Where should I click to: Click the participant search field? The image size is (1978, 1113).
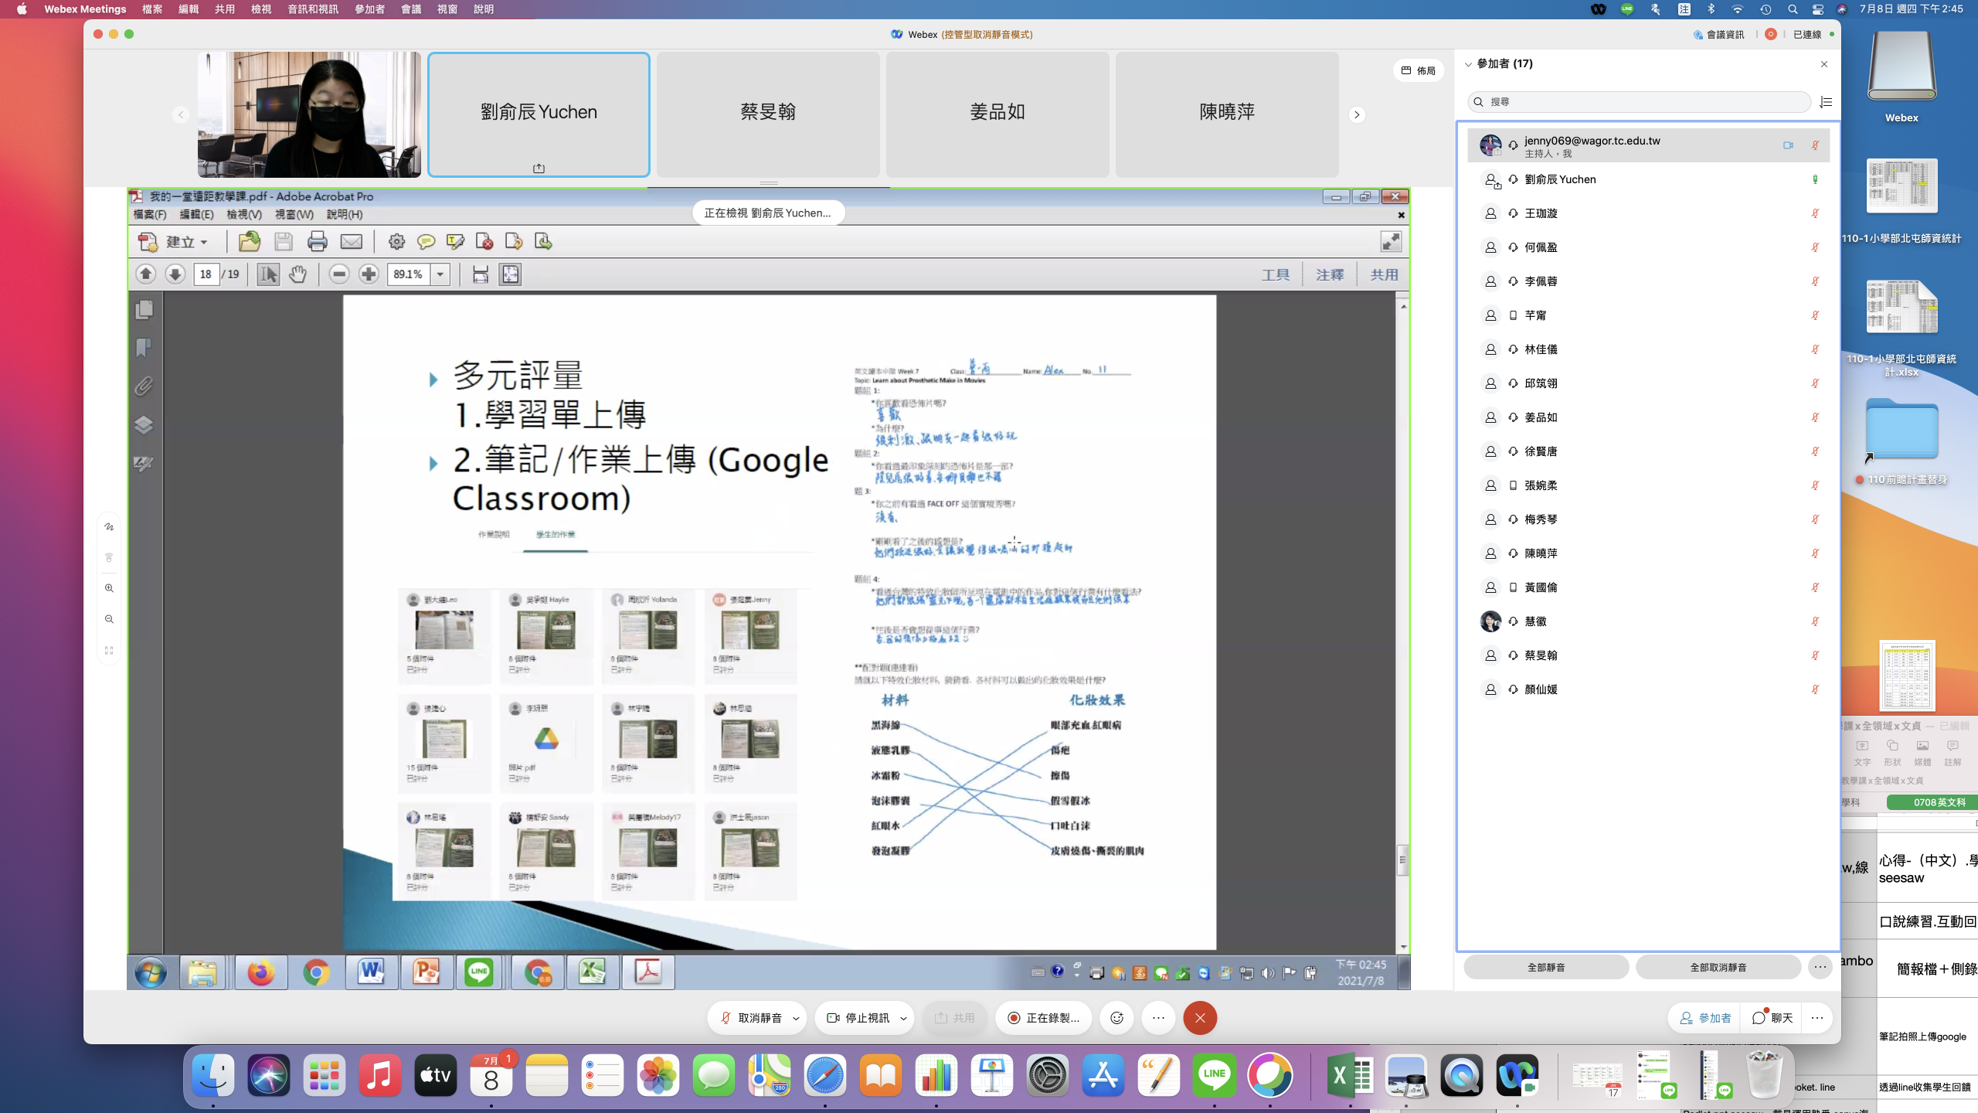tap(1638, 102)
